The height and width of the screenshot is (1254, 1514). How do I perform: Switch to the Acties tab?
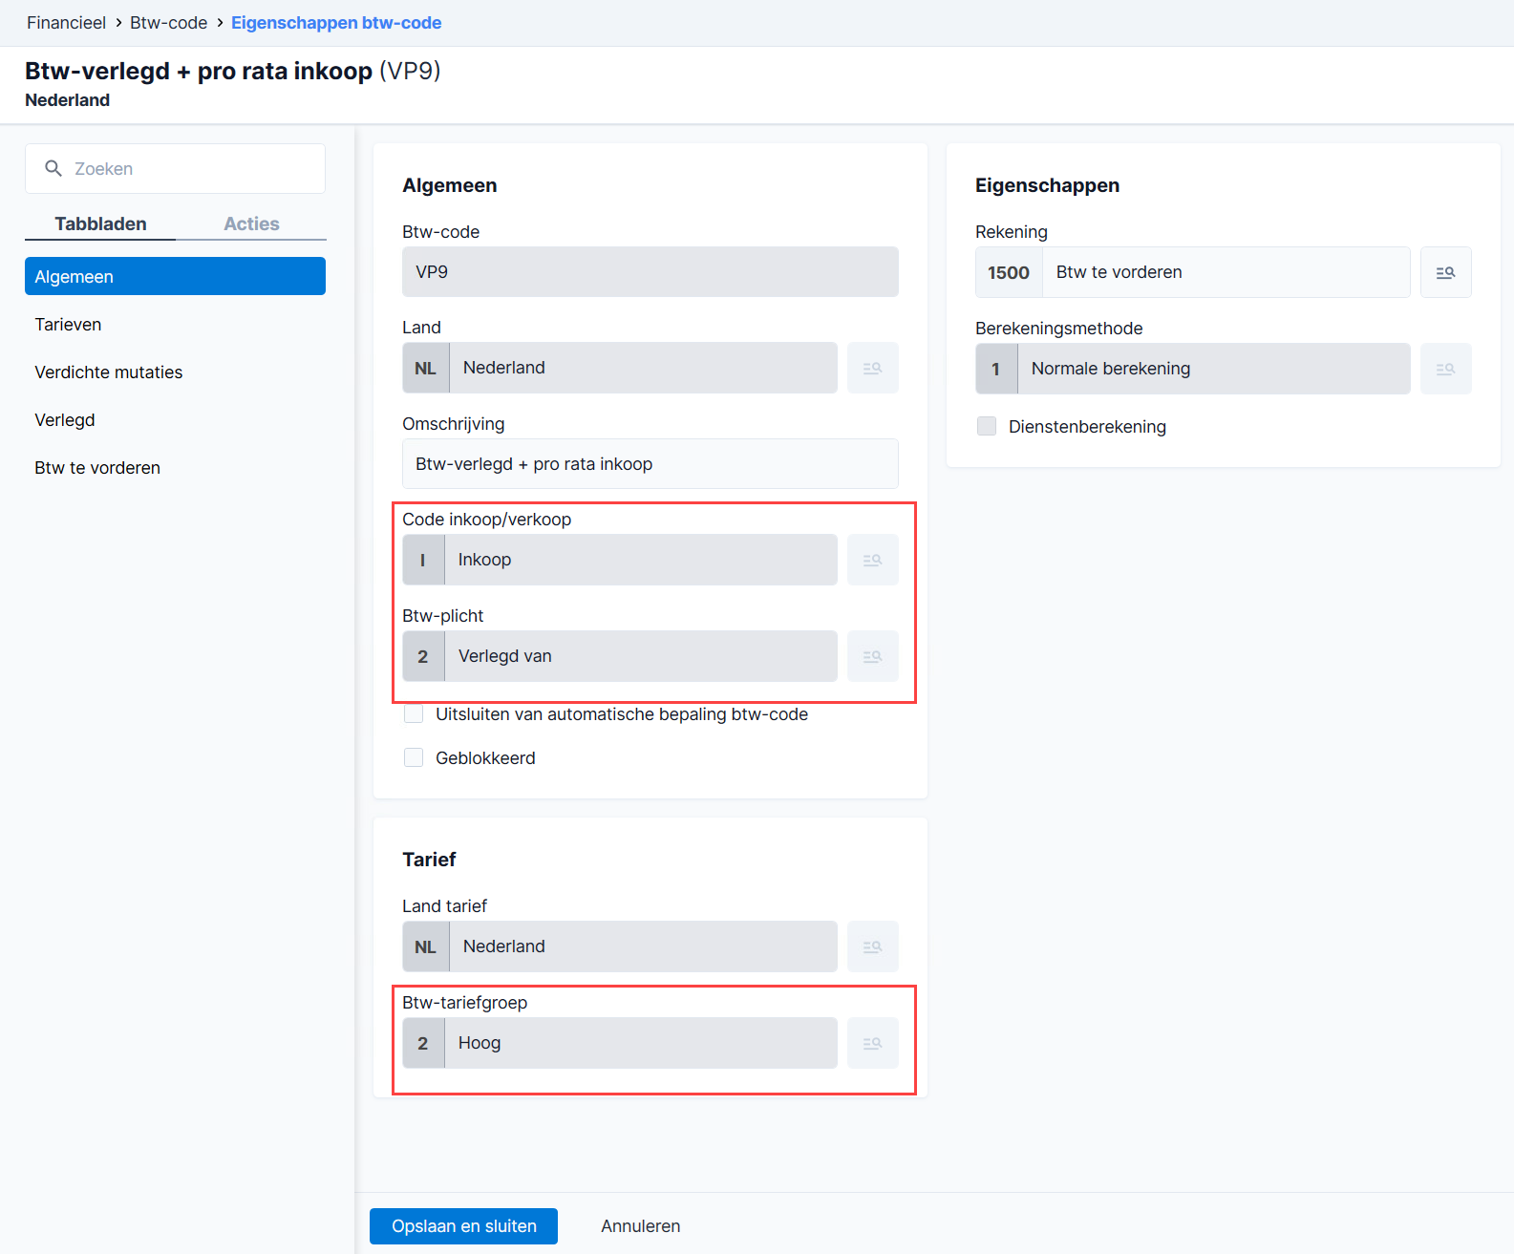click(x=251, y=223)
